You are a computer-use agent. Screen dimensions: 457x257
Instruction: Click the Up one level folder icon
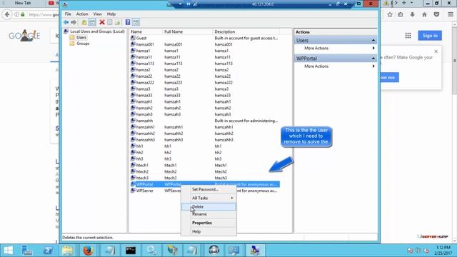pos(84,22)
